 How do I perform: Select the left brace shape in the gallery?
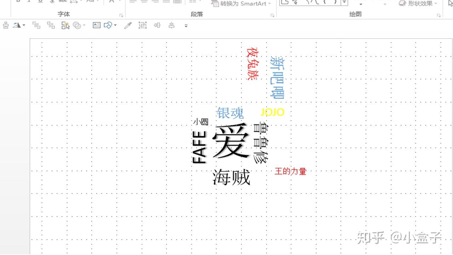click(325, 2)
